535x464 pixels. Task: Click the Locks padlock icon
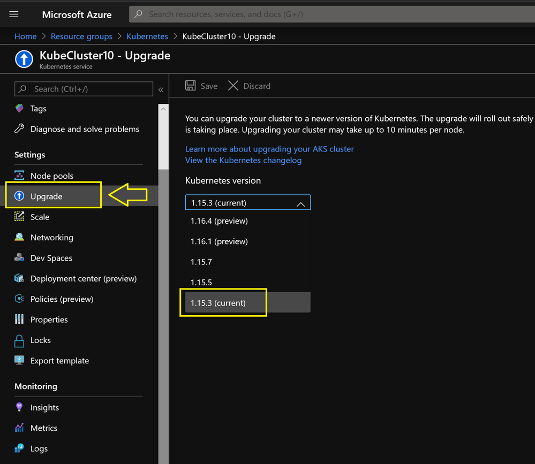tap(19, 340)
